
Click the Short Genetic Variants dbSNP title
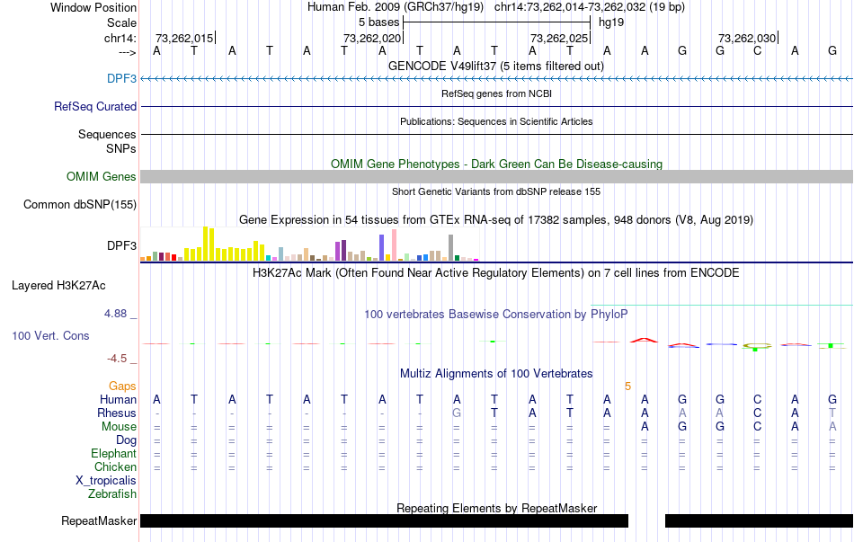coord(495,191)
